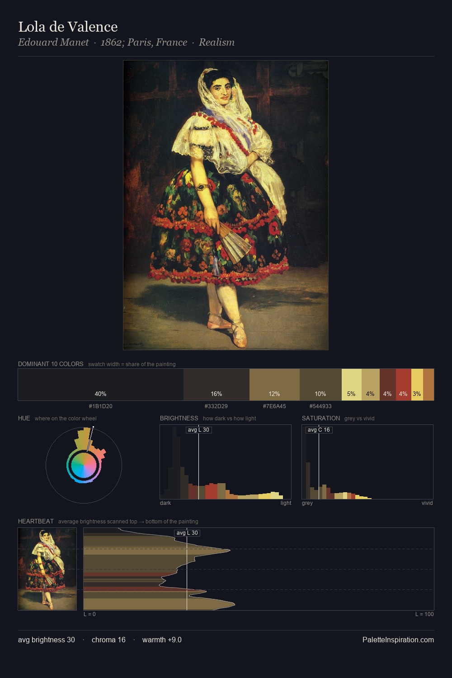Click the "BRIGHTNESS" section heading

179,418
